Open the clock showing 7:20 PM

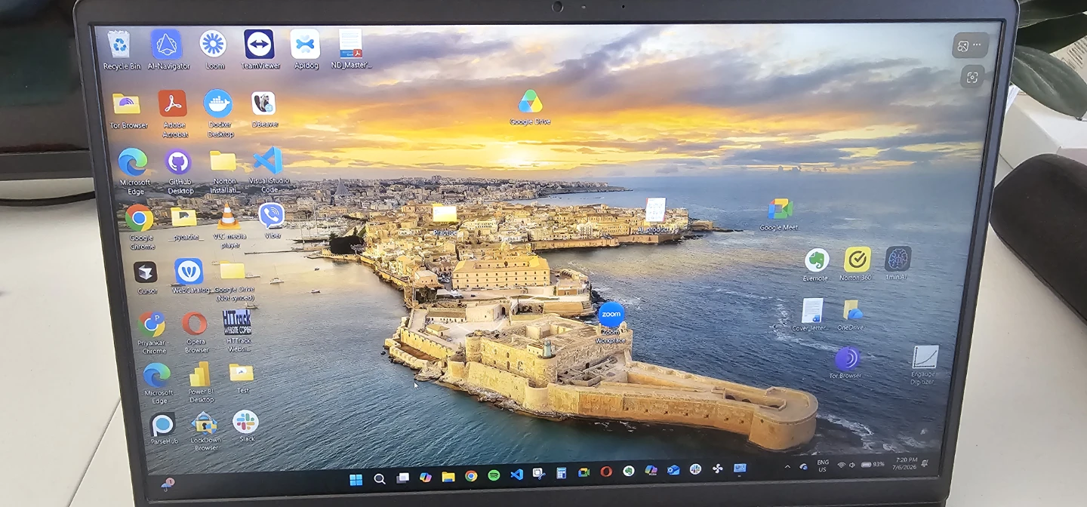coord(906,463)
